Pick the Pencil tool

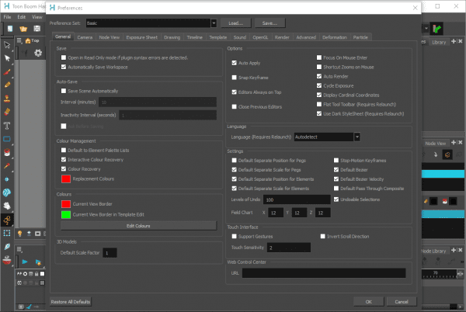coord(7,85)
